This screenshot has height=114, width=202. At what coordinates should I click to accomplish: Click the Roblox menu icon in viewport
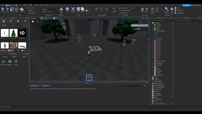coord(33,22)
